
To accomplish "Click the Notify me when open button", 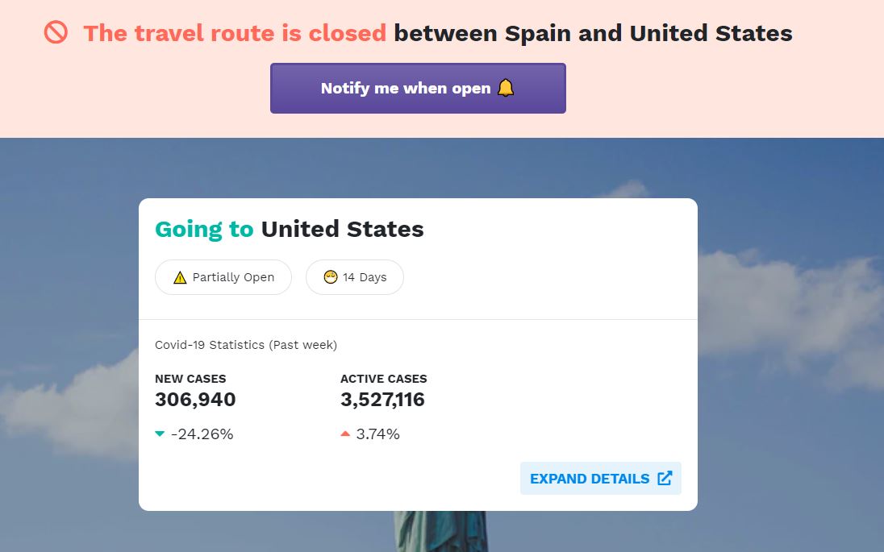I will pos(418,89).
